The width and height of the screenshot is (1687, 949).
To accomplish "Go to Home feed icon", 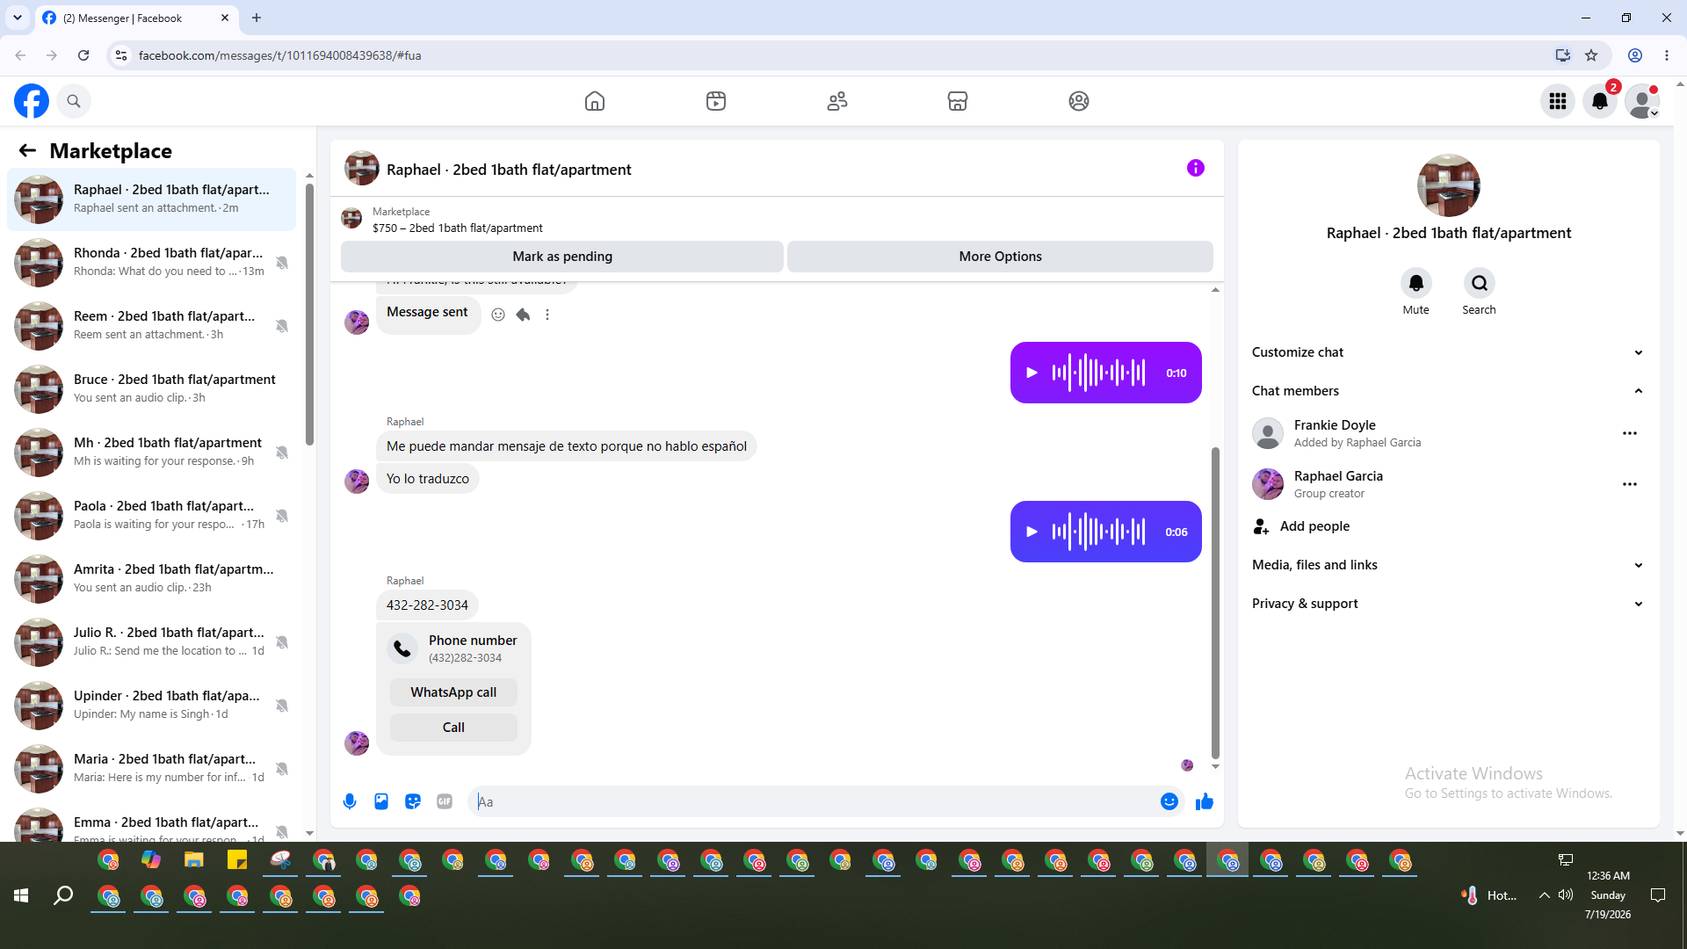I will (595, 101).
